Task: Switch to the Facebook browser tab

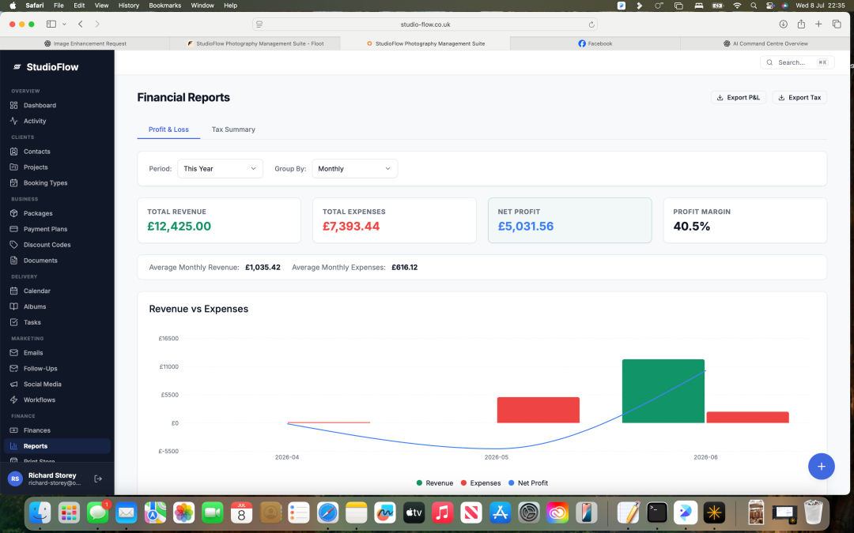Action: [x=595, y=43]
